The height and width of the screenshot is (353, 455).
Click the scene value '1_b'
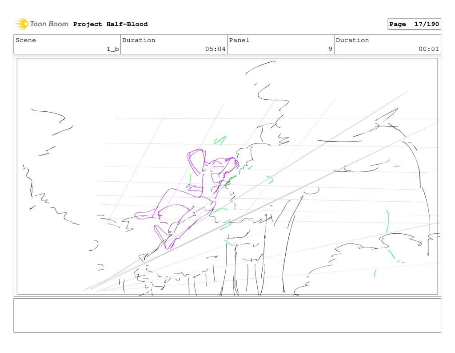pos(112,49)
